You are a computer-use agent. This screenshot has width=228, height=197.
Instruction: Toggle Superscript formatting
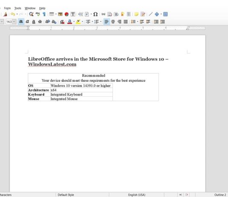(47, 22)
